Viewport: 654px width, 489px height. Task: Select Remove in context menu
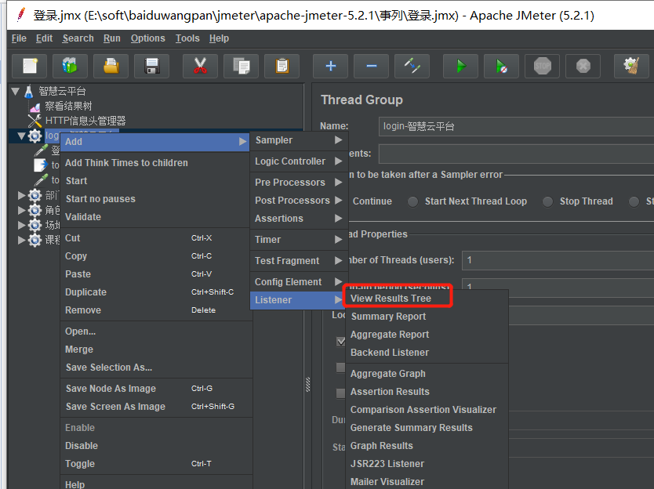(x=156, y=310)
